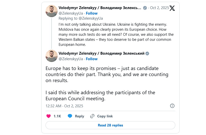206x135 pixels.
Task: Open the full author name on the main tweet
Action: [x=101, y=53]
